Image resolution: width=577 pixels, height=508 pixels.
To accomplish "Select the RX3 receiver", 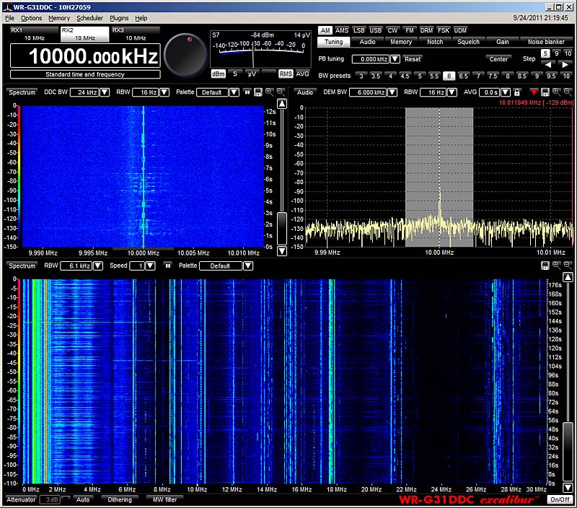I will click(136, 34).
